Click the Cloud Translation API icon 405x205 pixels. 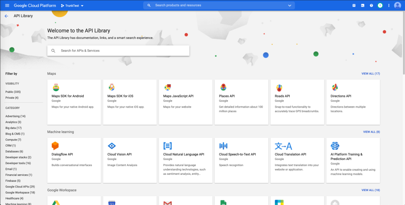tap(284, 146)
